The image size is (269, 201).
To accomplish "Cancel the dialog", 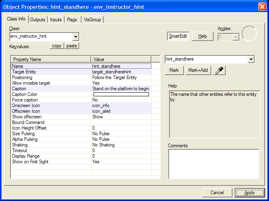I will tap(217, 193).
